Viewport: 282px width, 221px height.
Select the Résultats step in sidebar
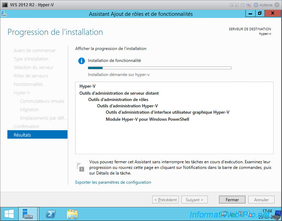pos(37,135)
